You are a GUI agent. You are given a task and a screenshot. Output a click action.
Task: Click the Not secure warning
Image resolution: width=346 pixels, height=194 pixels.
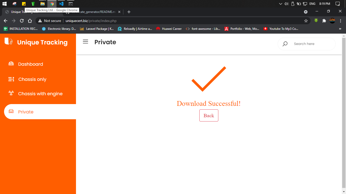coord(50,21)
